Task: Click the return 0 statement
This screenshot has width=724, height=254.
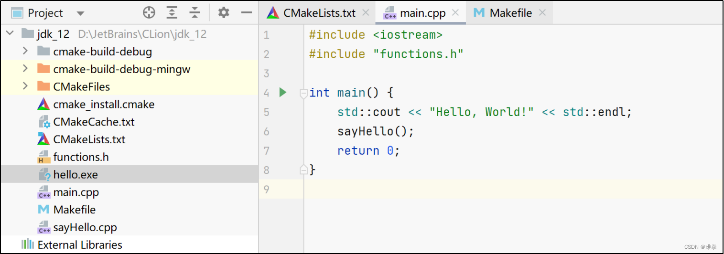Action: 368,151
